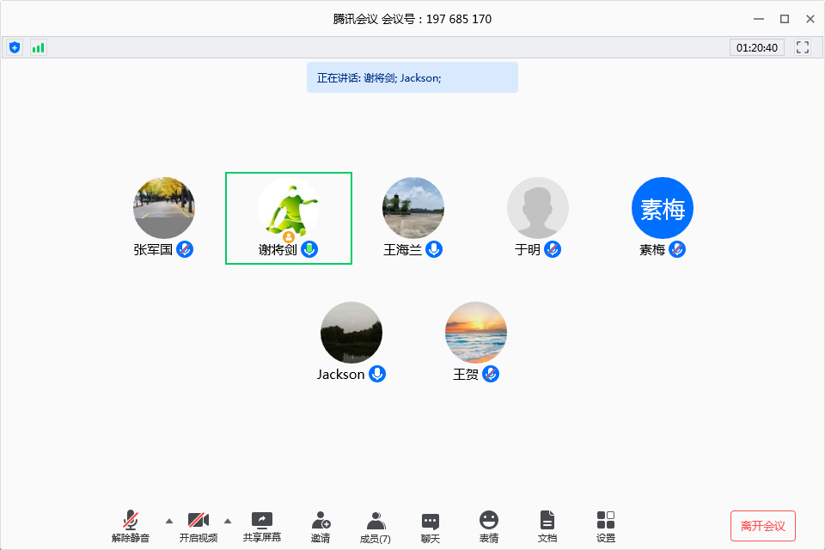Open the invite participants dialog
This screenshot has height=550, width=825.
[321, 526]
